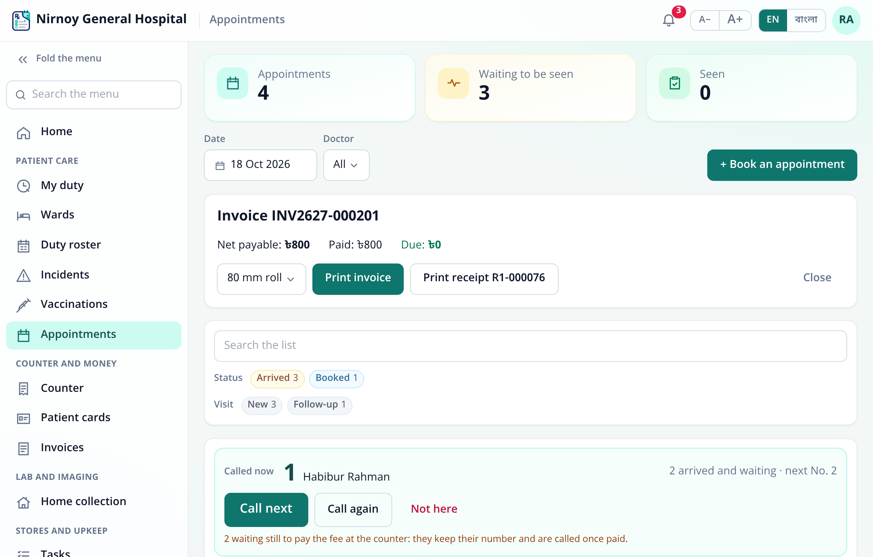Open Vaccinations syringe icon
The height and width of the screenshot is (557, 873).
[x=24, y=305]
